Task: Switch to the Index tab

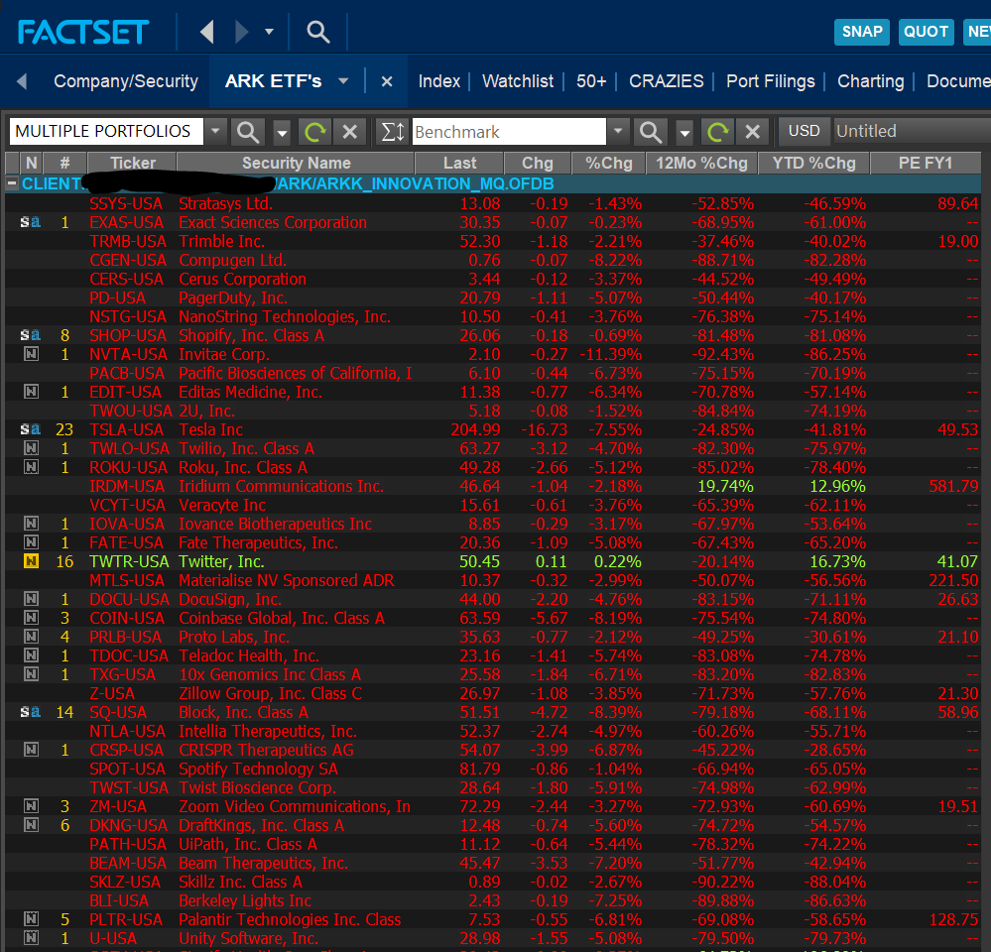Action: click(x=439, y=81)
